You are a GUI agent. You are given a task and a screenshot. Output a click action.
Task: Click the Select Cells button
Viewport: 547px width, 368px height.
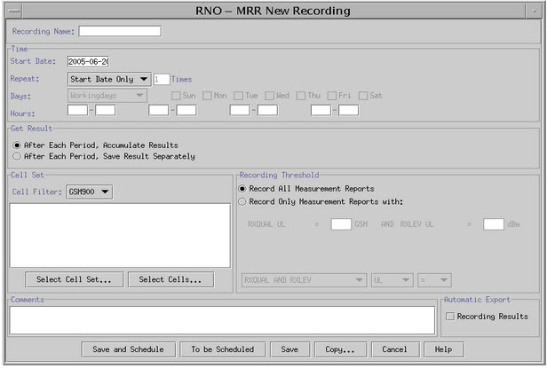coord(170,279)
